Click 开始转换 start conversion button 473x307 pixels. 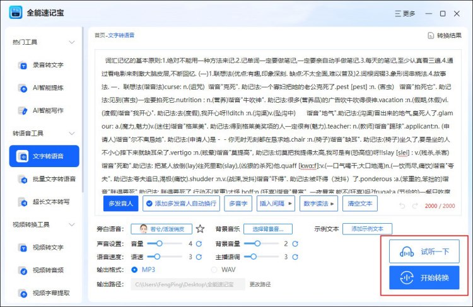coord(424,278)
